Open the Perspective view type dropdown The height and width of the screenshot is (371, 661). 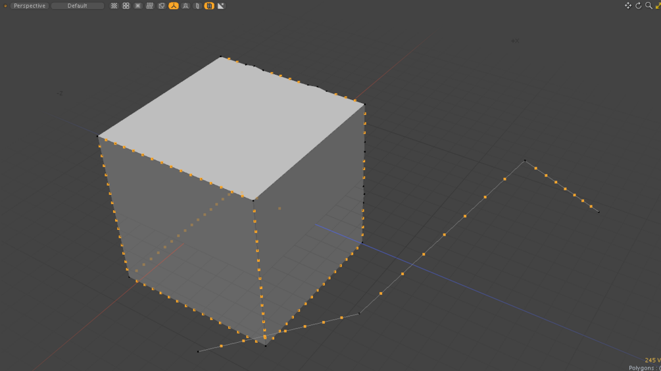coord(30,6)
